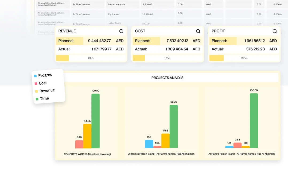Screen dimensions: 288x169
Task: Open the Profit card magnifier icon
Action: 275,31
